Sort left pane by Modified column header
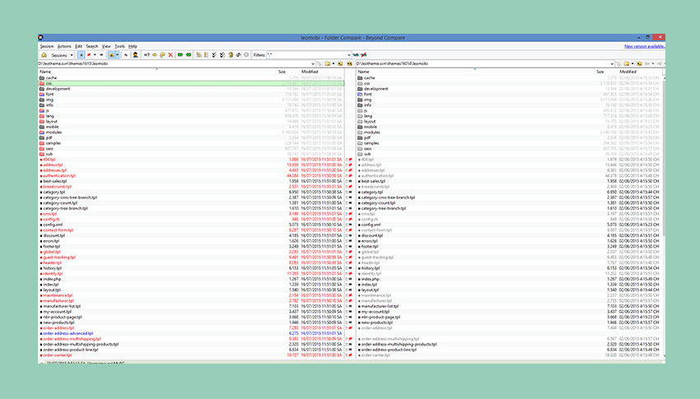Viewport: 700px width, 399px height. click(310, 72)
